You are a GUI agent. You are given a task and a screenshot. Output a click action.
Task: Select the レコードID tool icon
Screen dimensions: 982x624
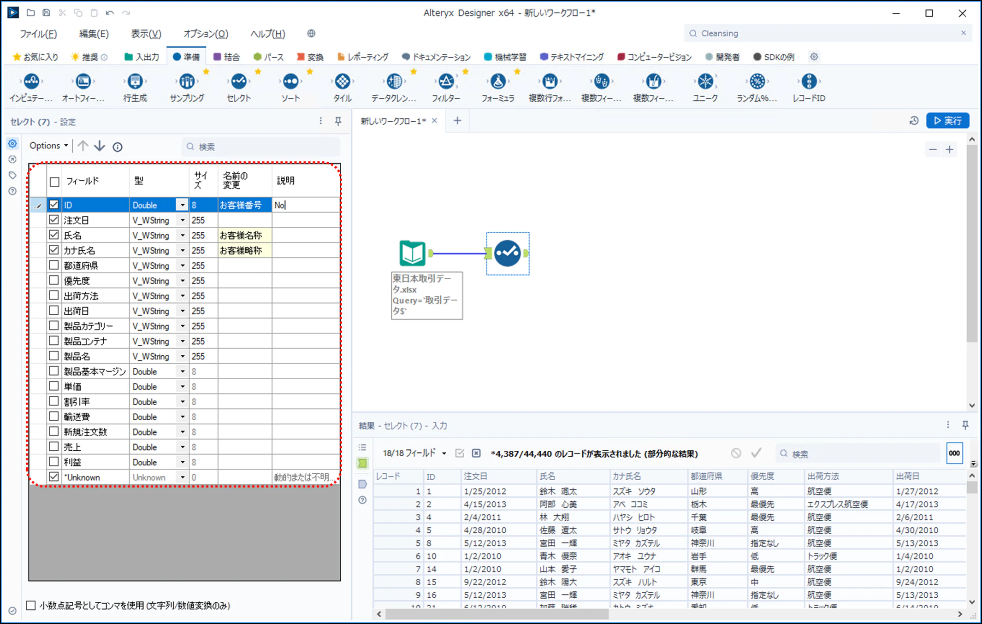(x=809, y=82)
